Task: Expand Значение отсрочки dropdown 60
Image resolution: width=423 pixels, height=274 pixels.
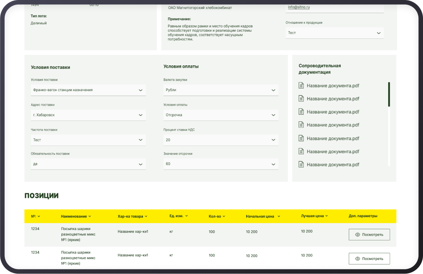Action: (x=221, y=164)
